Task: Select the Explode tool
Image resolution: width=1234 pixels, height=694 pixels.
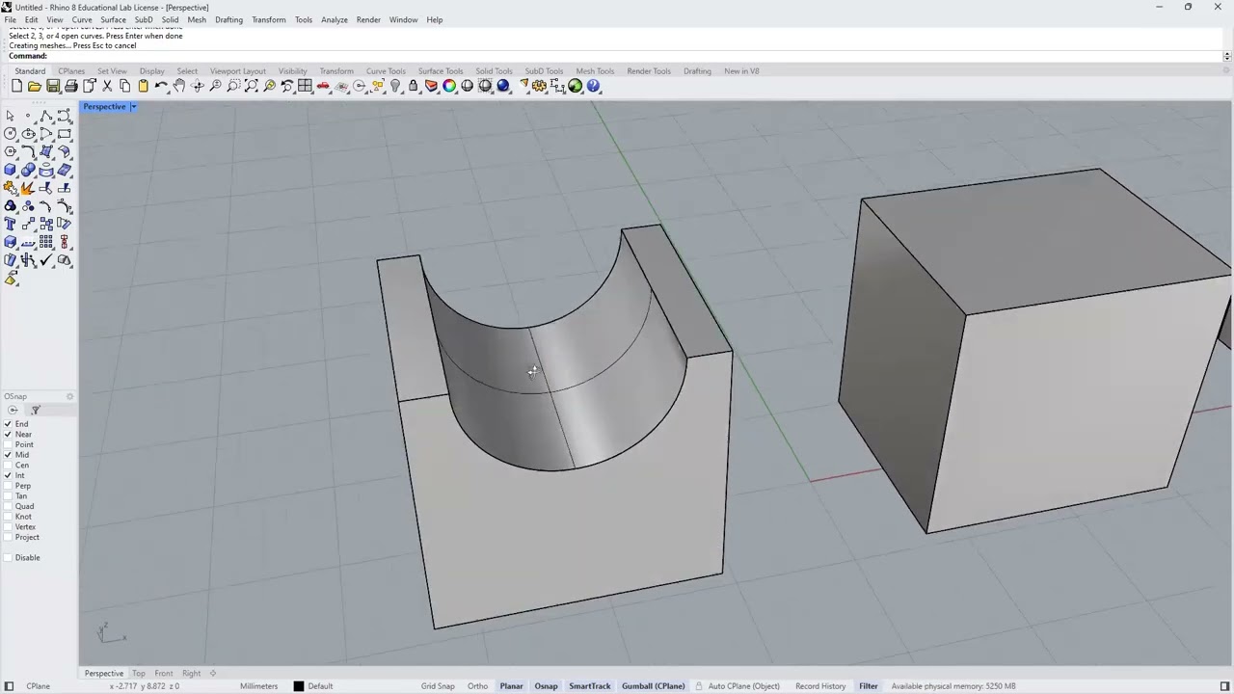Action: pyautogui.click(x=27, y=188)
